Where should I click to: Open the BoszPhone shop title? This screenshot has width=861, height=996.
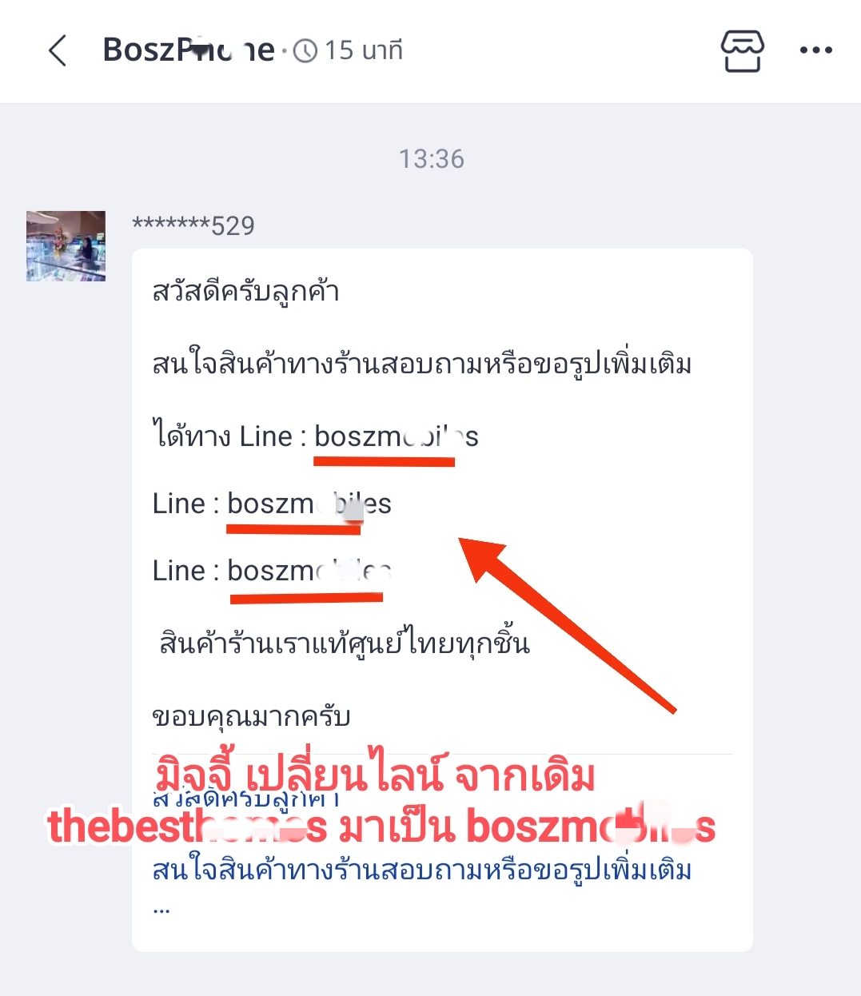click(x=189, y=50)
